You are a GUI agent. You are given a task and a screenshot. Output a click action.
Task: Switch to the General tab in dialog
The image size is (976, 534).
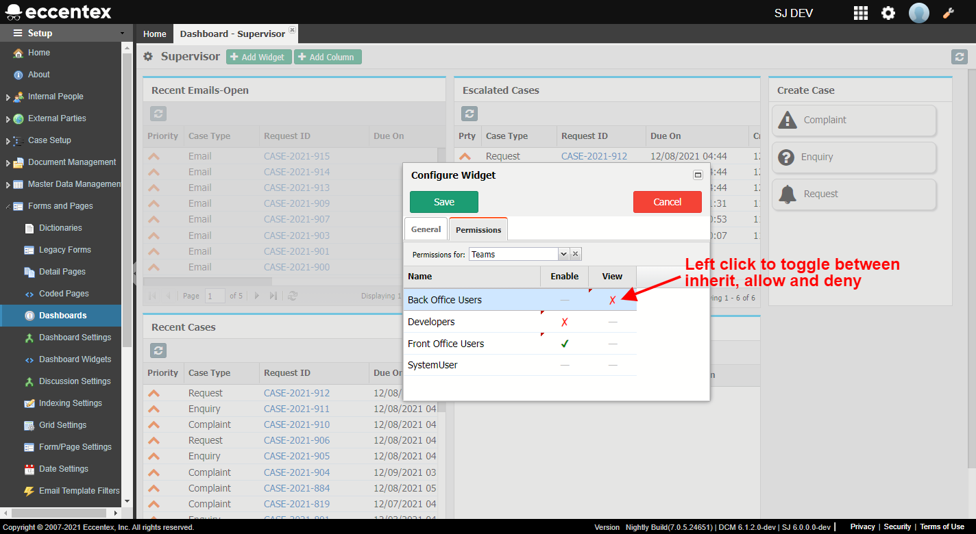click(x=426, y=229)
